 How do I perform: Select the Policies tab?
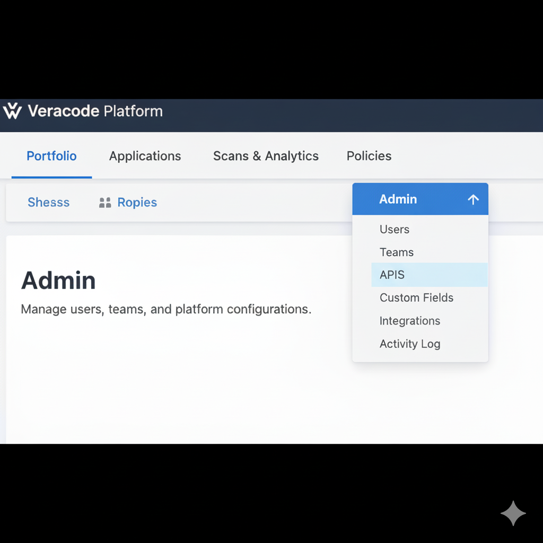[x=369, y=156]
